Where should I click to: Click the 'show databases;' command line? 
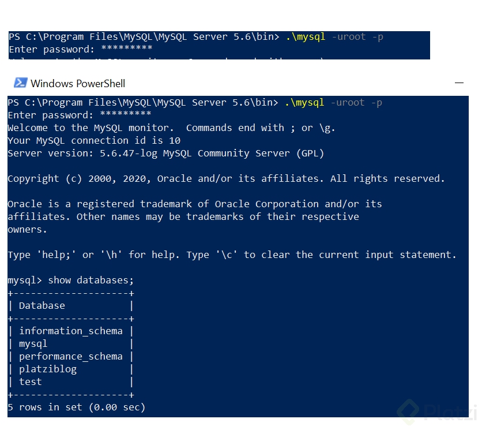[71, 280]
